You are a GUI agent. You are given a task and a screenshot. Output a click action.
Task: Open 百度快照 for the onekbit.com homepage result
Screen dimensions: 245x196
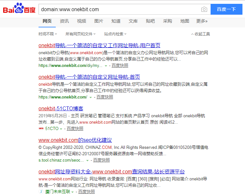tap(105, 97)
